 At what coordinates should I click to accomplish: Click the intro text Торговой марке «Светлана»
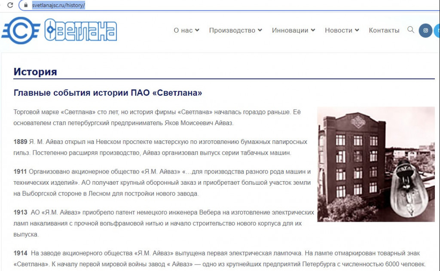[55, 112]
